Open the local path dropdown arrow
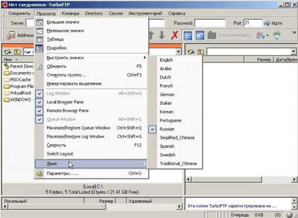Screen dimensions: 298x218 tap(179, 52)
